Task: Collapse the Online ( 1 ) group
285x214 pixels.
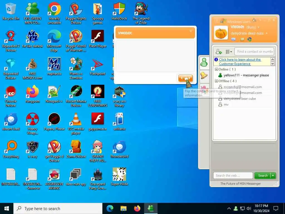Action: click(x=216, y=69)
